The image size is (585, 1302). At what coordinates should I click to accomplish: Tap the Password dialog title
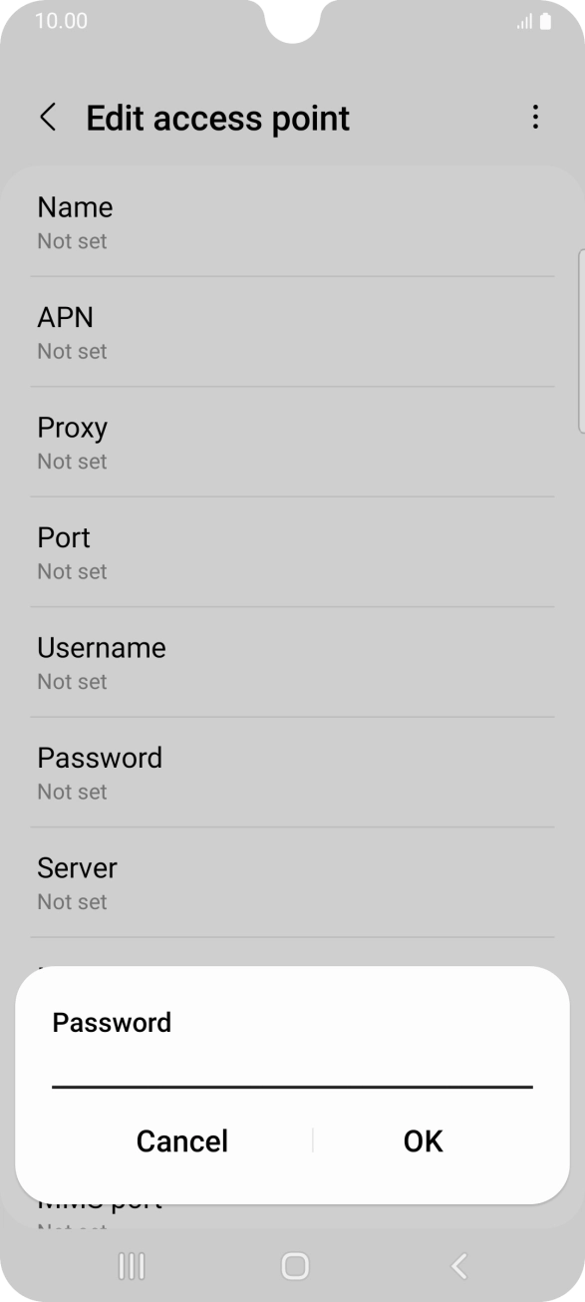point(112,1022)
